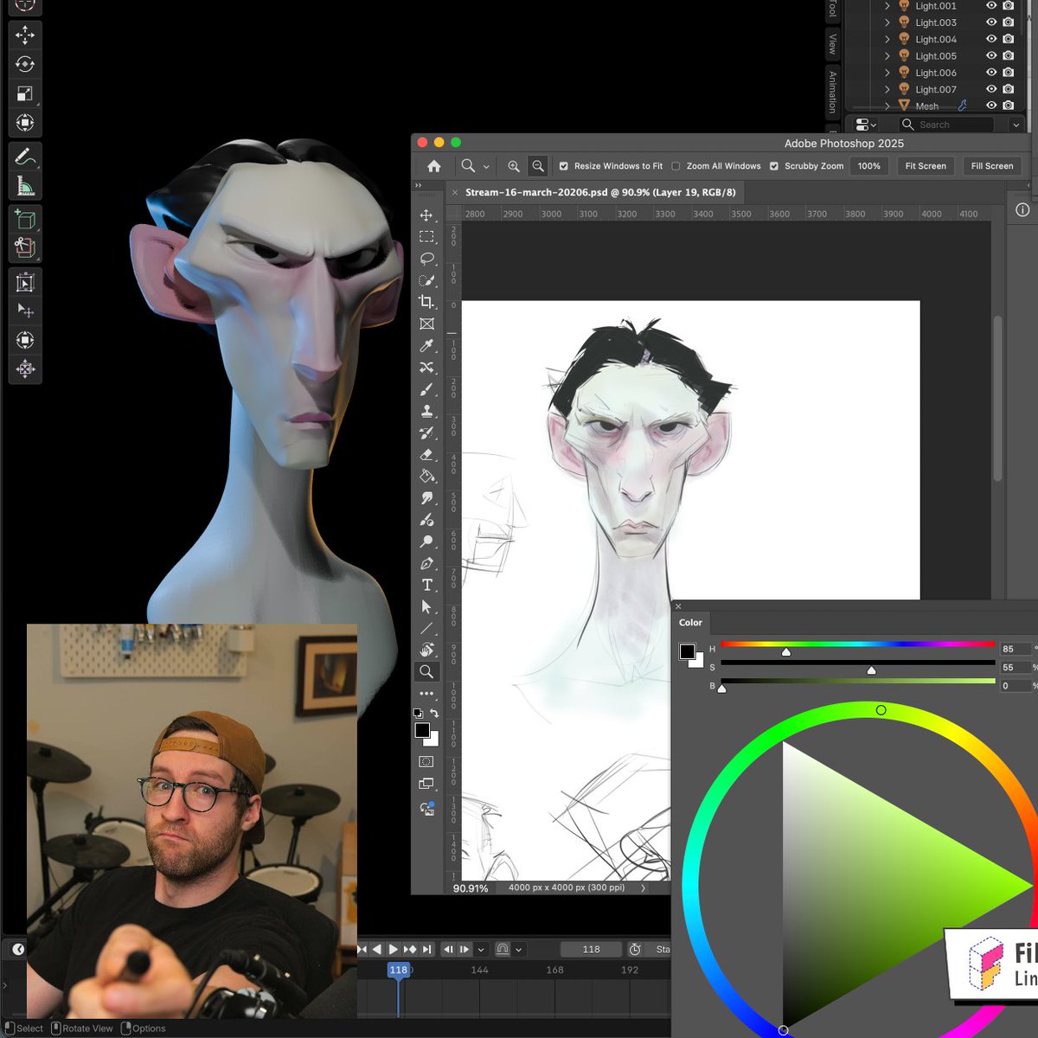Screen dimensions: 1038x1038
Task: Click the Fill Screen button
Action: (991, 166)
